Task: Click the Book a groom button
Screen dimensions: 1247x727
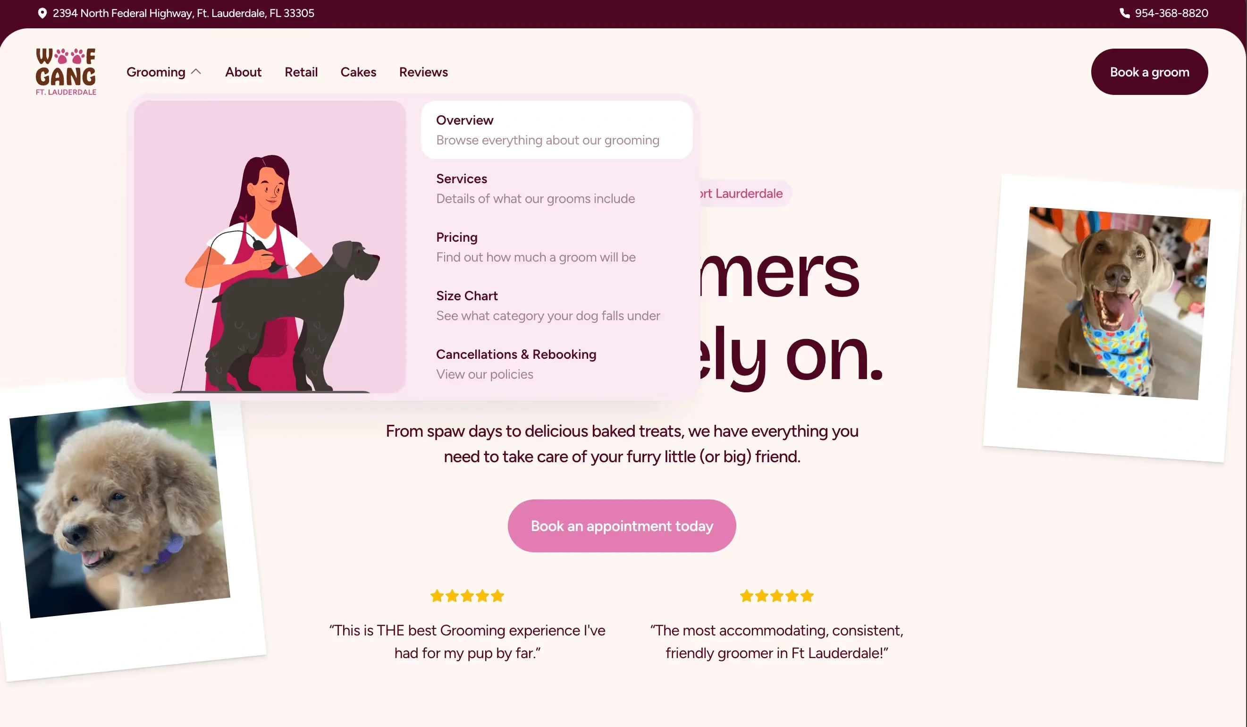Action: click(x=1149, y=72)
